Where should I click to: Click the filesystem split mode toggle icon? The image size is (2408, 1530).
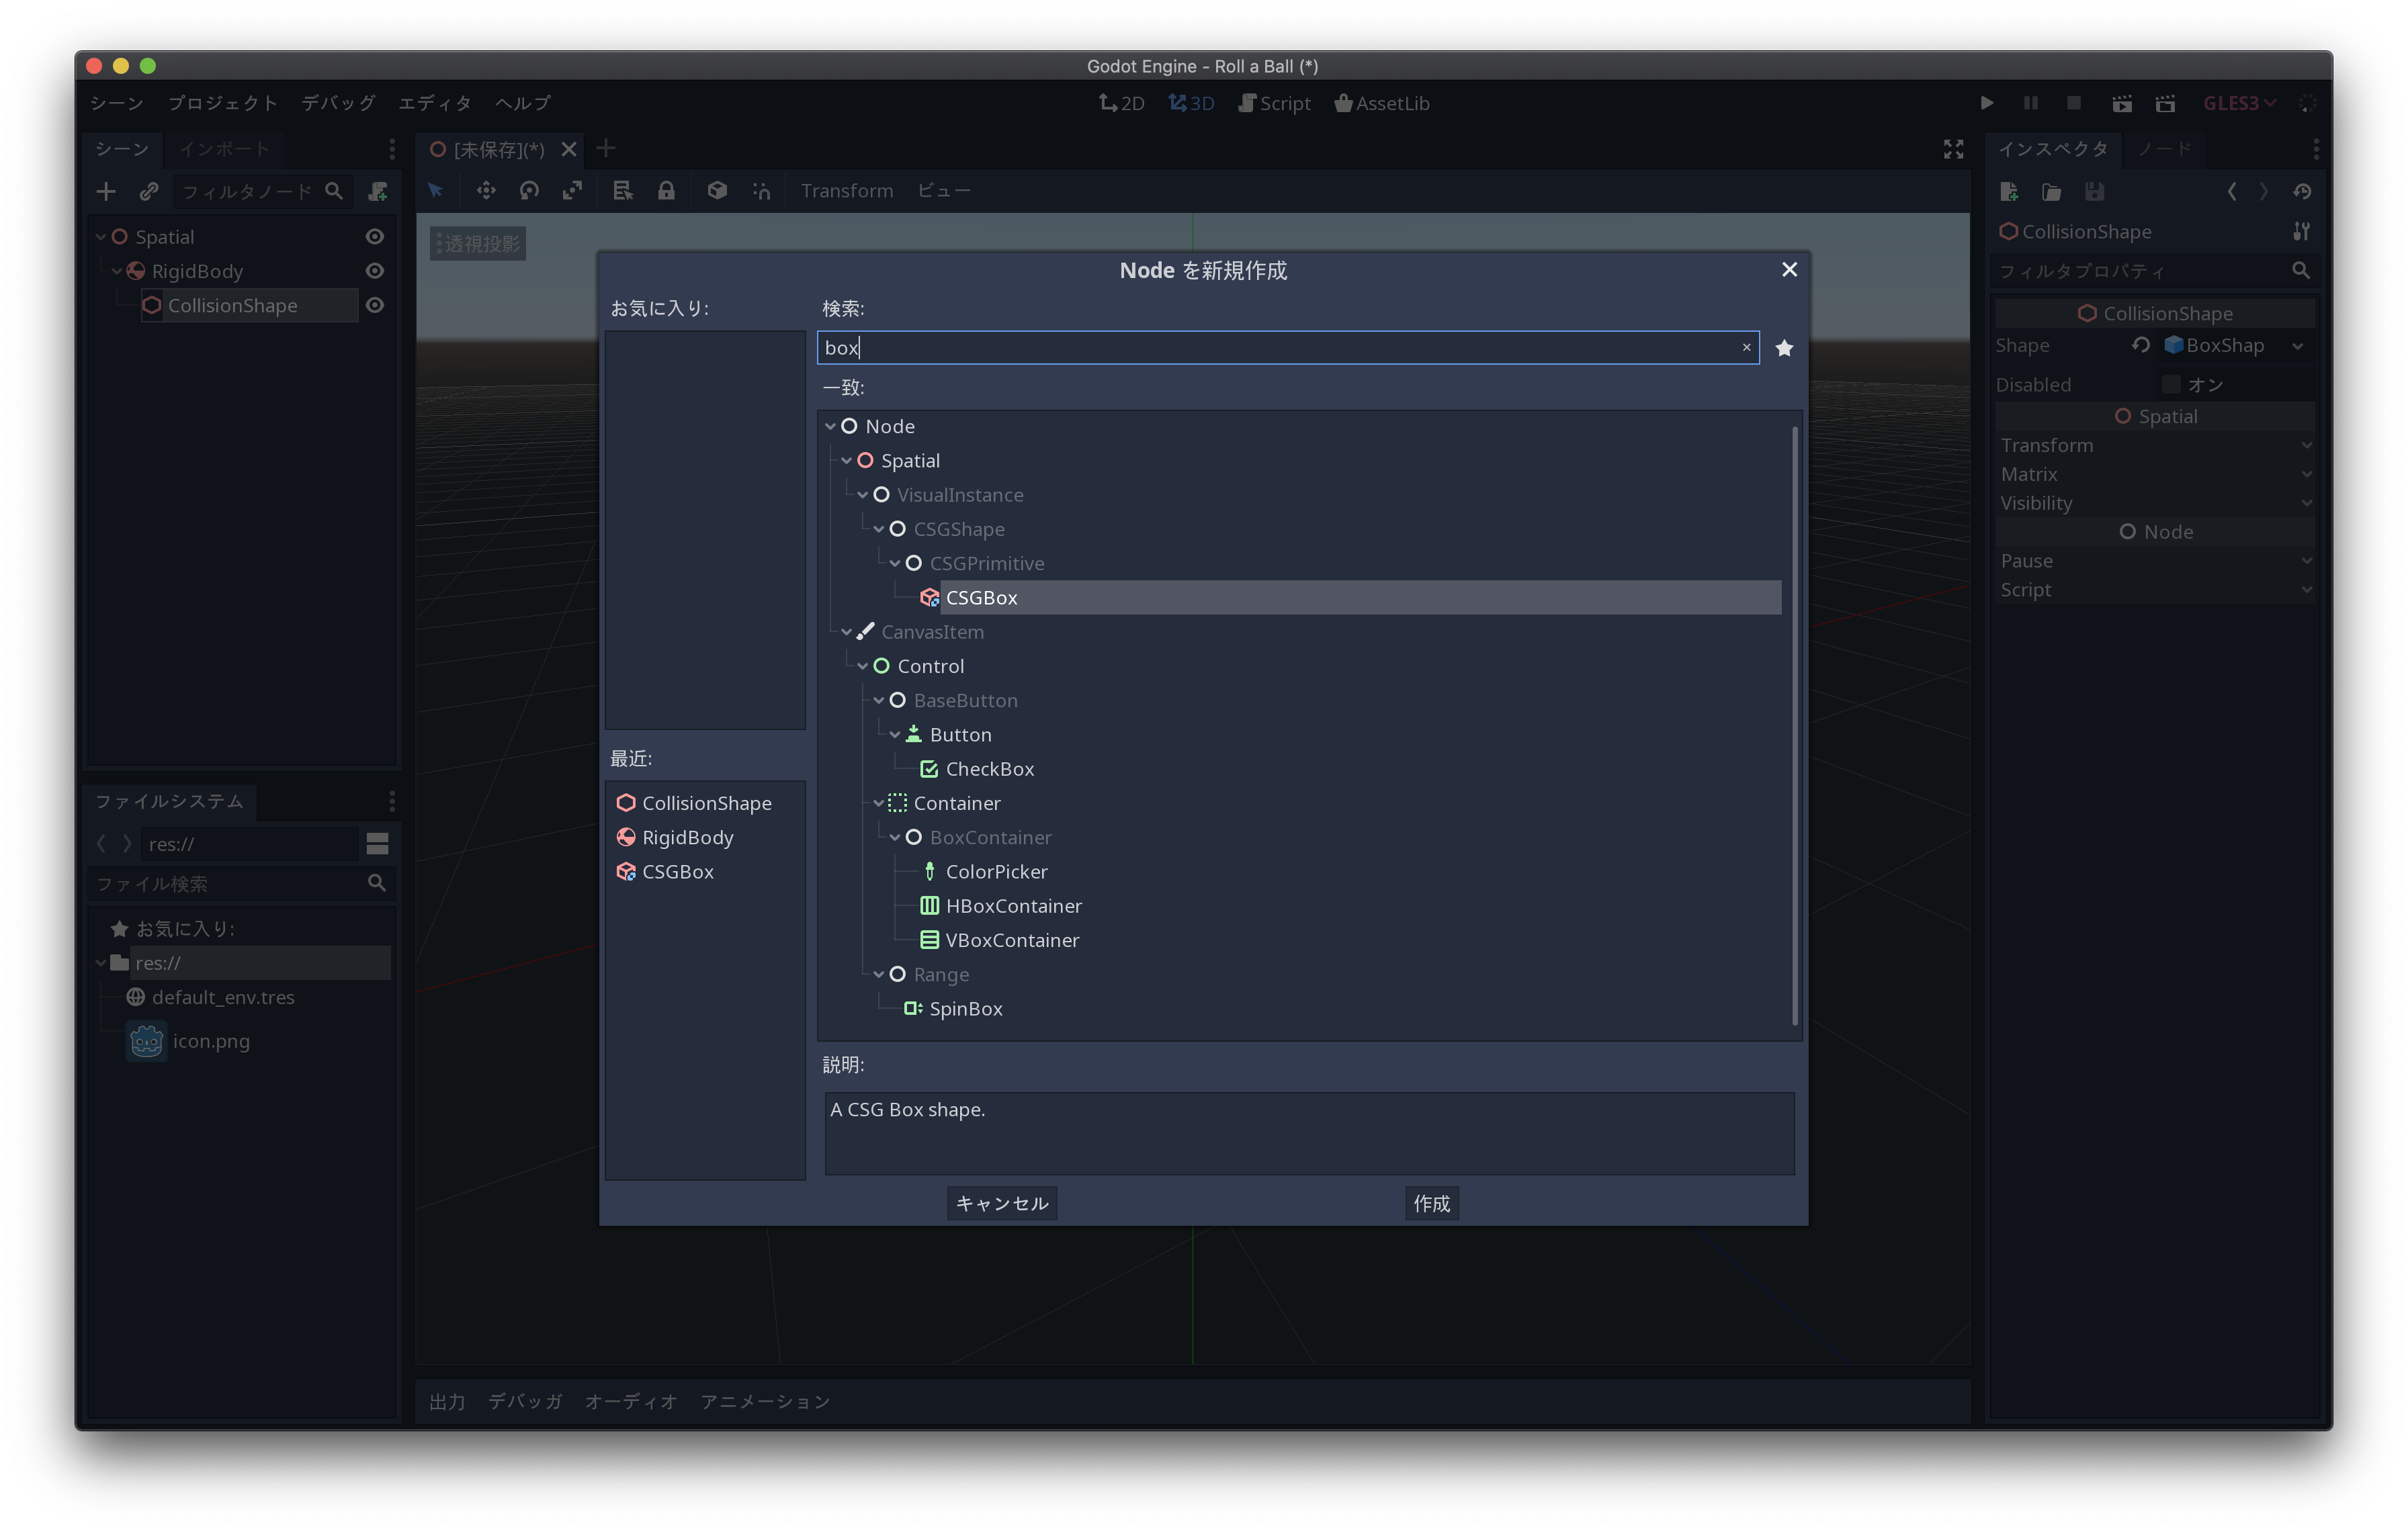point(377,844)
